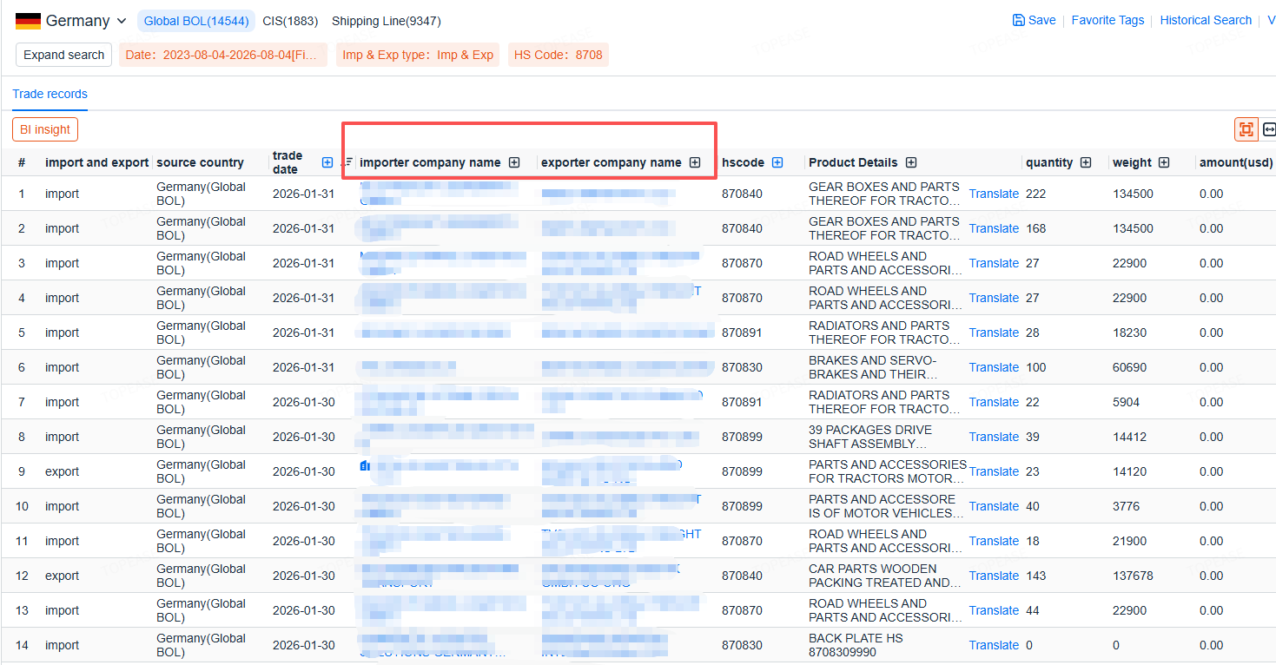Translate row 9 product details
1276x665 pixels.
pyautogui.click(x=994, y=471)
